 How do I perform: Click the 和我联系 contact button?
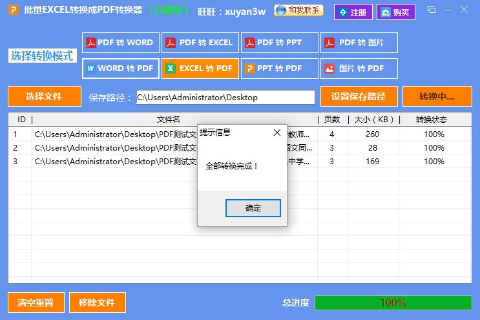point(298,11)
